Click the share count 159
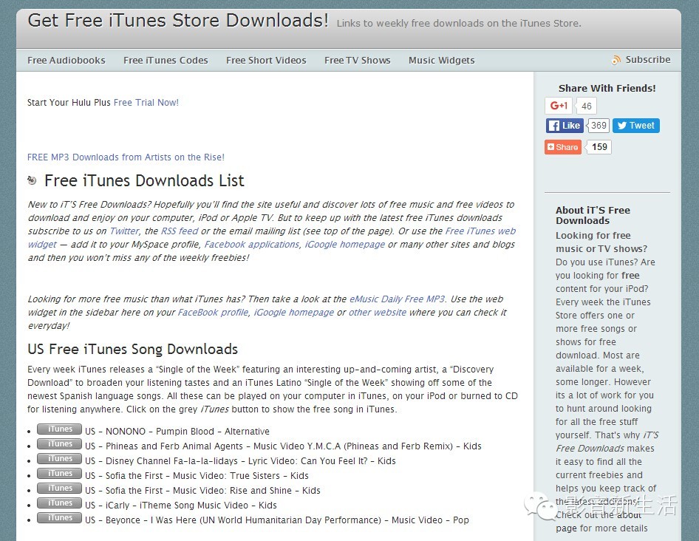Image resolution: width=699 pixels, height=541 pixels. pos(599,147)
